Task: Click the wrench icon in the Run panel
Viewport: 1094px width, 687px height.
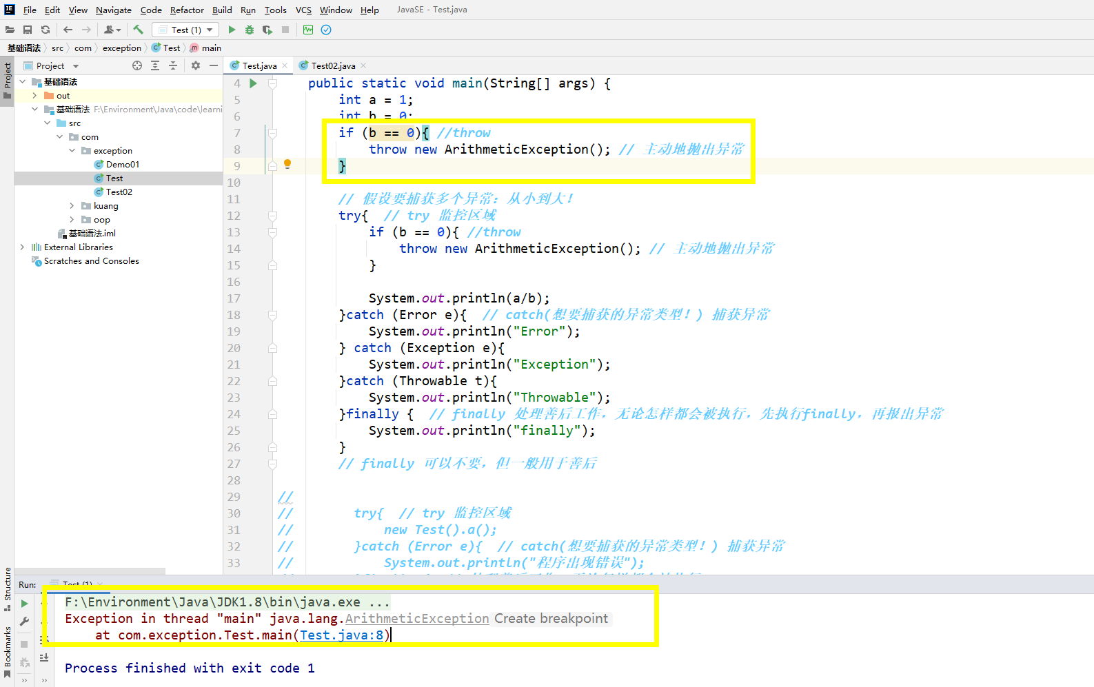Action: [25, 622]
